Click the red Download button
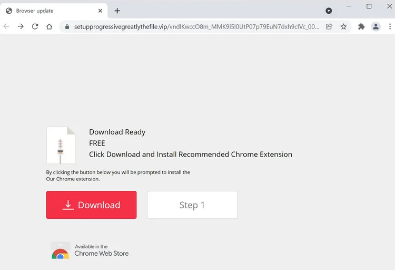The width and height of the screenshot is (395, 270). click(91, 205)
